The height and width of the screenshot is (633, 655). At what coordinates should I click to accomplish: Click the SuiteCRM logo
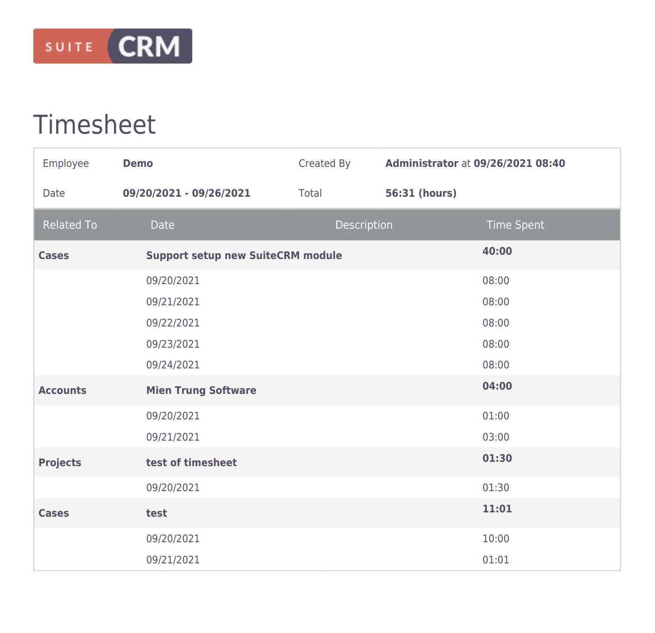coord(112,46)
